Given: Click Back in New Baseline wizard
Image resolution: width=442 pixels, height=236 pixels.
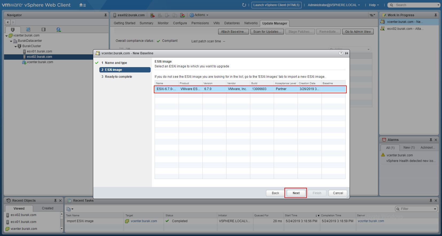Looking at the screenshot, I should [x=275, y=193].
